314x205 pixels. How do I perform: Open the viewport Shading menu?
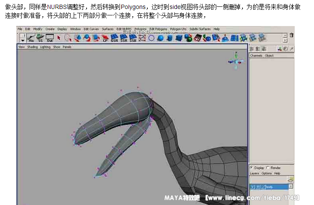pos(33,47)
